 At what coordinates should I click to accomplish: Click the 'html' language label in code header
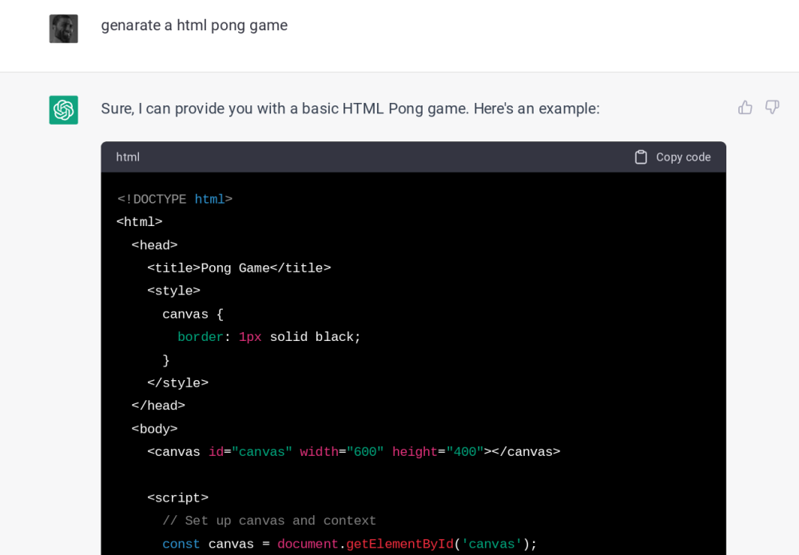point(127,157)
